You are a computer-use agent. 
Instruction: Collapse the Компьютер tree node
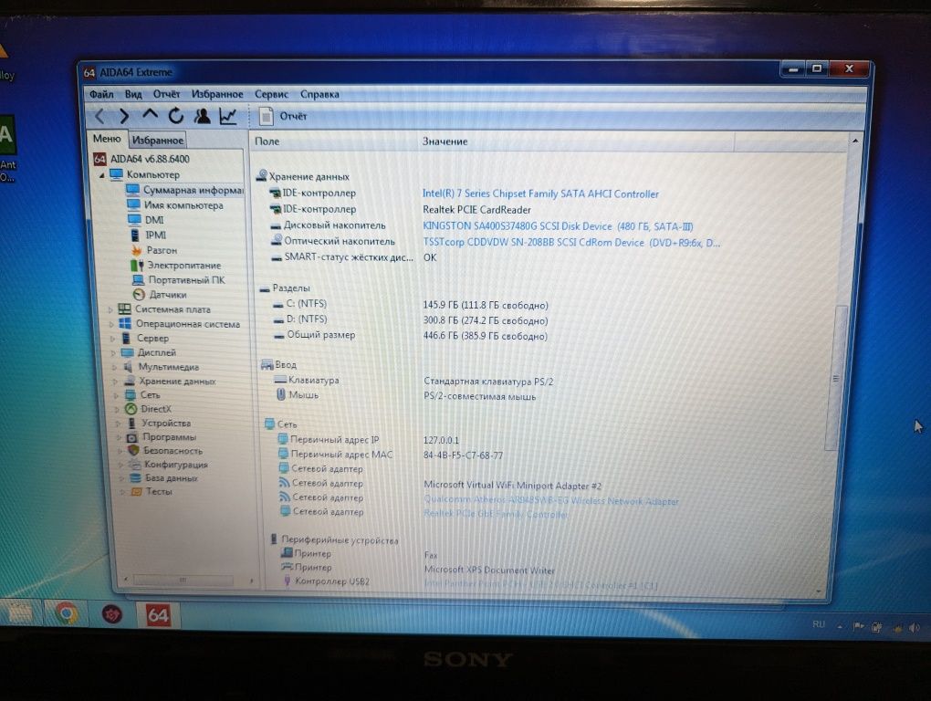click(x=101, y=175)
